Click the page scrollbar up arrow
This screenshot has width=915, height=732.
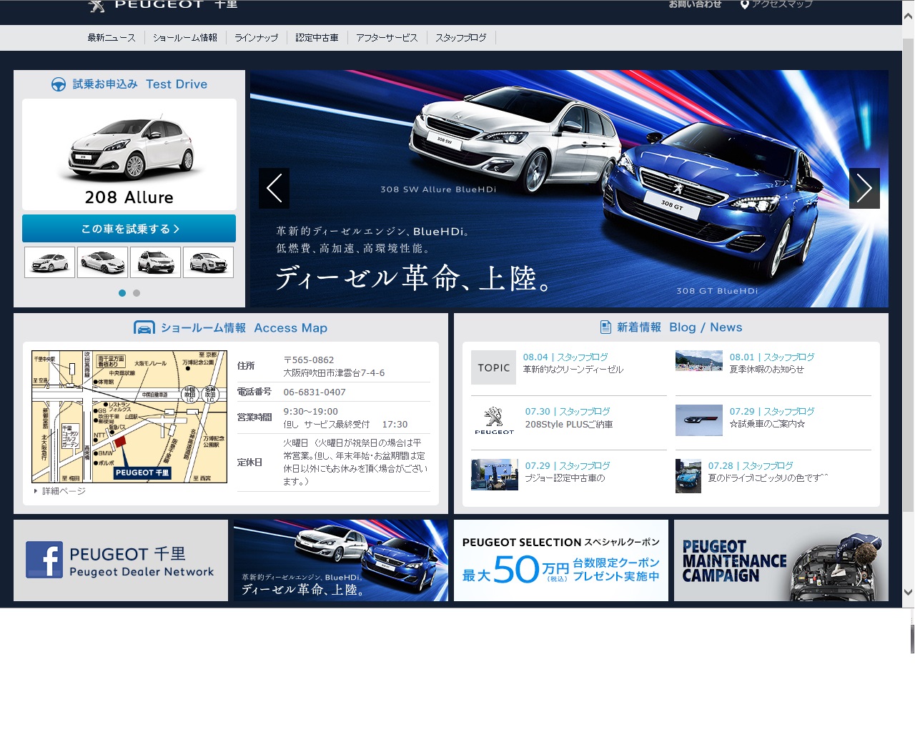pos(909,16)
